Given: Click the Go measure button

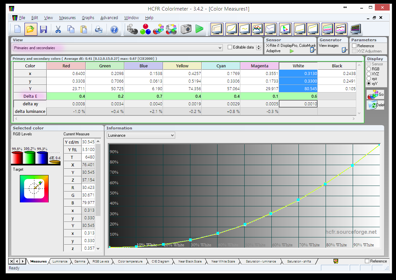Looking at the screenshot, I should 375,94.
